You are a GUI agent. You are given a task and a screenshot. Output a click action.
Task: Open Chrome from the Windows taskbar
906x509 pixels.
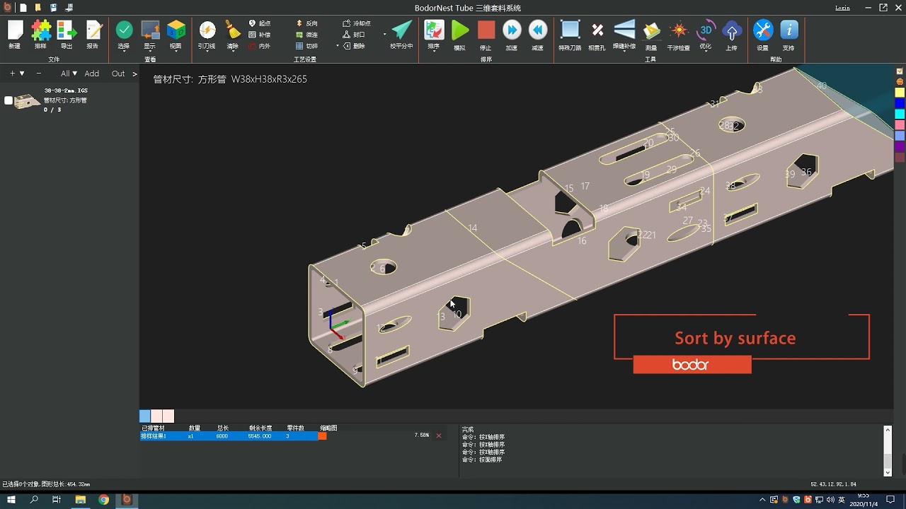103,500
